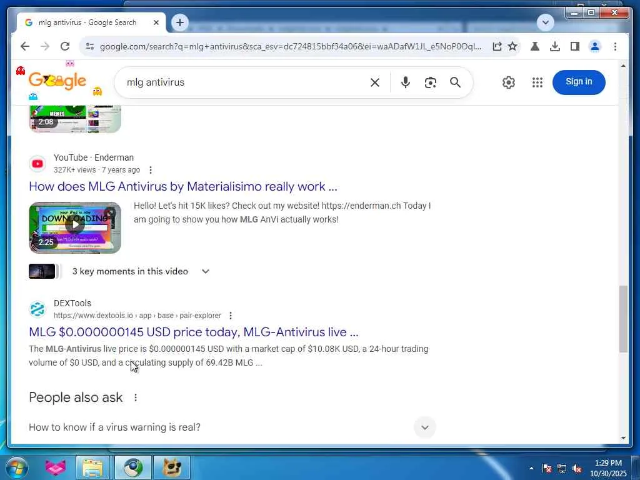Search by image with camera lens icon
This screenshot has height=480, width=640.
(430, 82)
